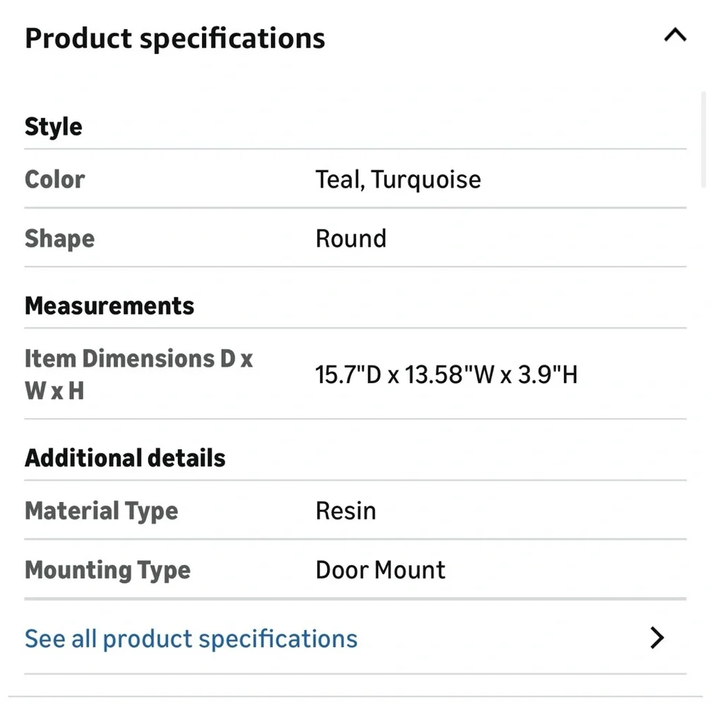The height and width of the screenshot is (711, 711).
Task: Click the right arrow beside See all specifications
Action: coord(656,638)
